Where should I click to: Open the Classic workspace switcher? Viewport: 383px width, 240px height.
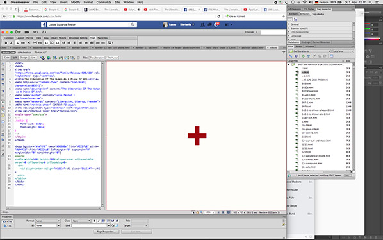click(251, 32)
